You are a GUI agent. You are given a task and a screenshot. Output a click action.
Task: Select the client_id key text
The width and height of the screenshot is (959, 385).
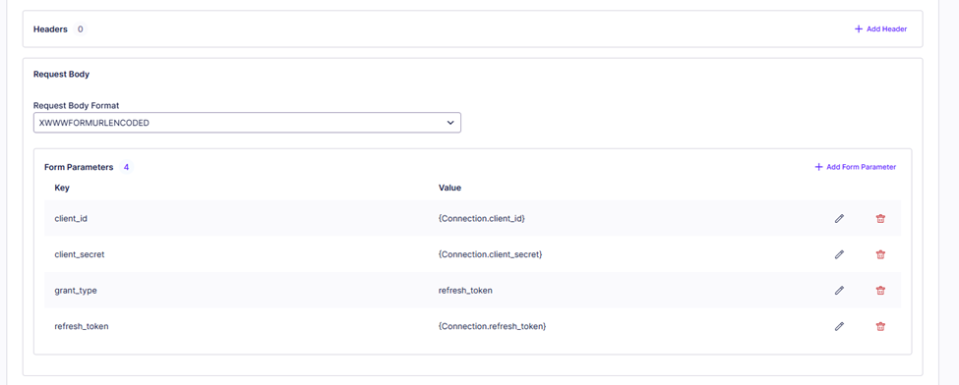click(71, 218)
